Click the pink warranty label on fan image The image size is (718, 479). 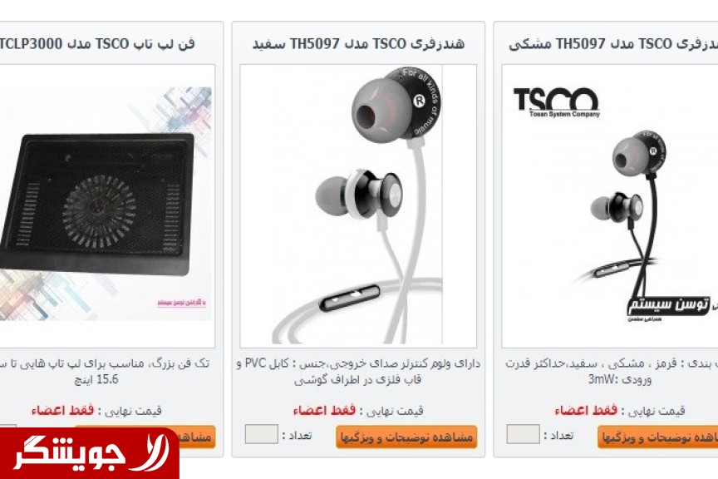coord(181,303)
